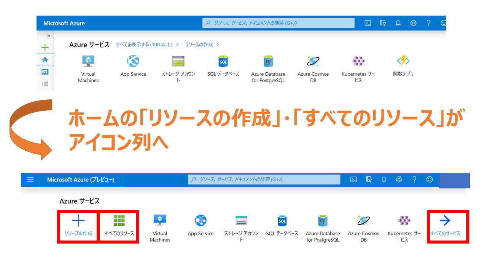Toggle the hamburger menu in preview portal
The image size is (487, 274).
30,179
